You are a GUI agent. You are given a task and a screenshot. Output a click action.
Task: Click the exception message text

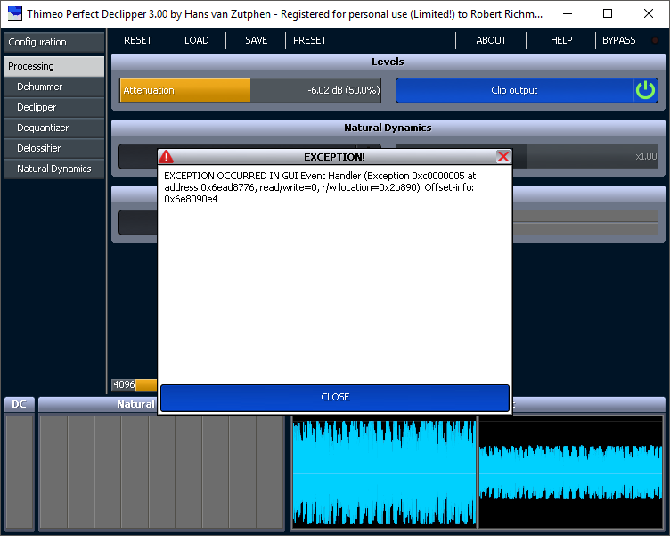[320, 187]
